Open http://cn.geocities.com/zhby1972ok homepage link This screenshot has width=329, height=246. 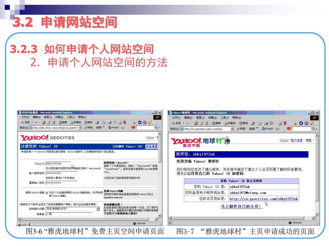pos(263,199)
